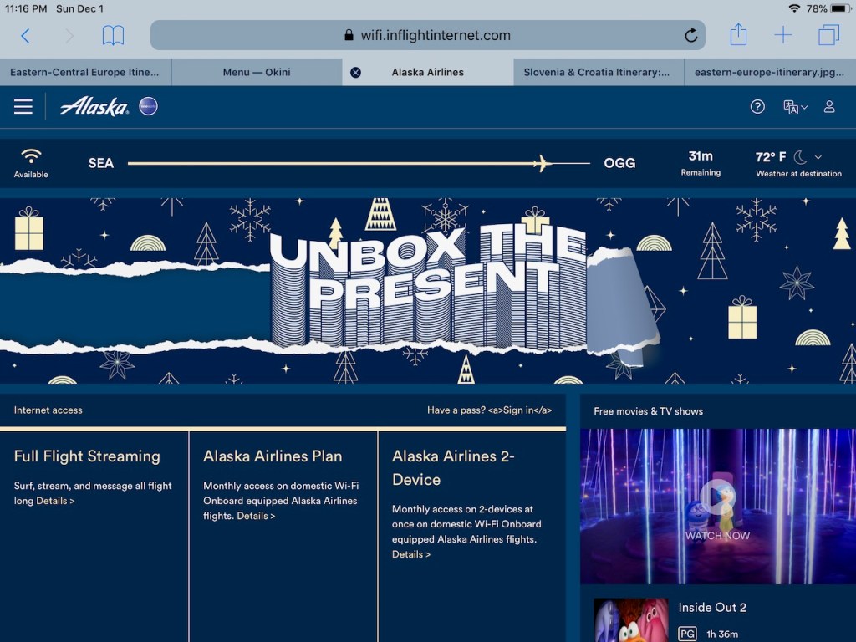
Task: Select the Inside Out 2 movie thumbnail
Action: [631, 620]
